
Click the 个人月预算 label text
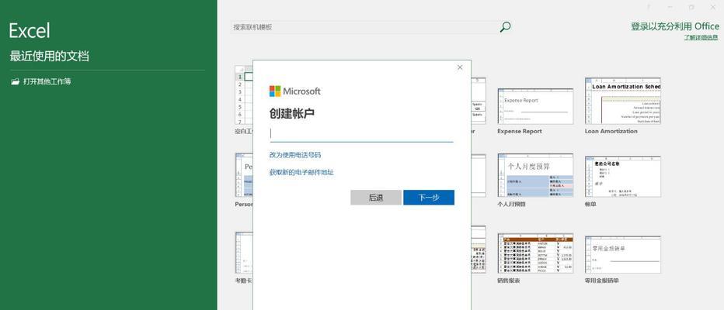coord(511,204)
